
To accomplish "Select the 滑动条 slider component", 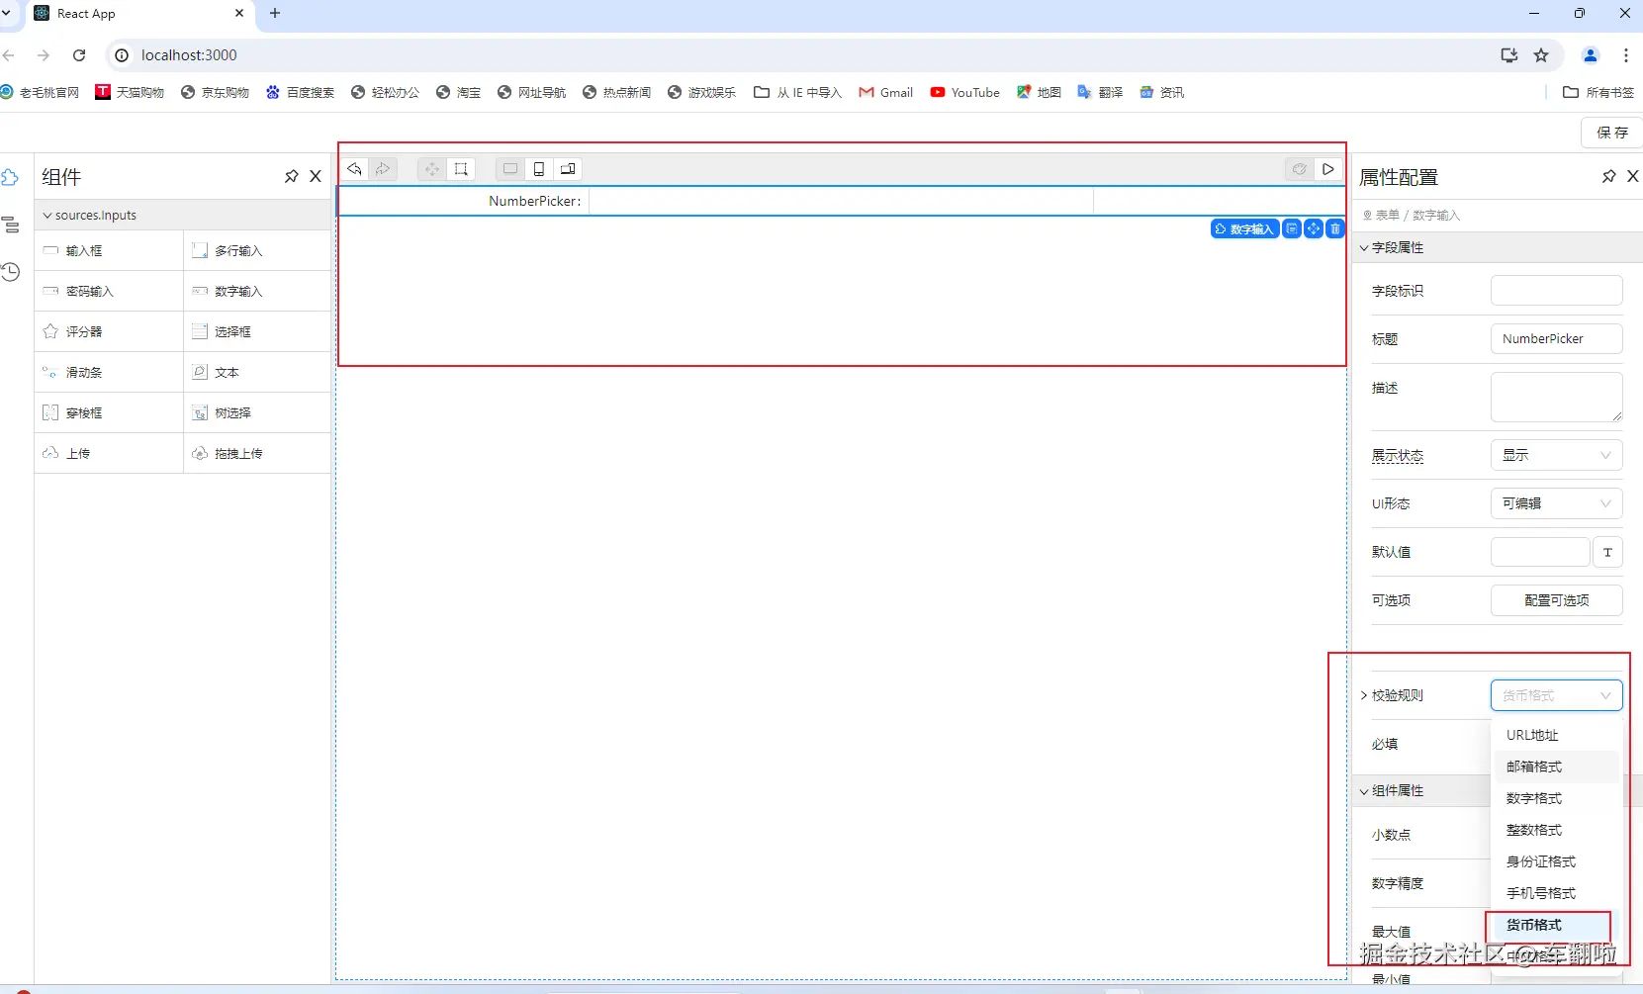I will 84,373.
